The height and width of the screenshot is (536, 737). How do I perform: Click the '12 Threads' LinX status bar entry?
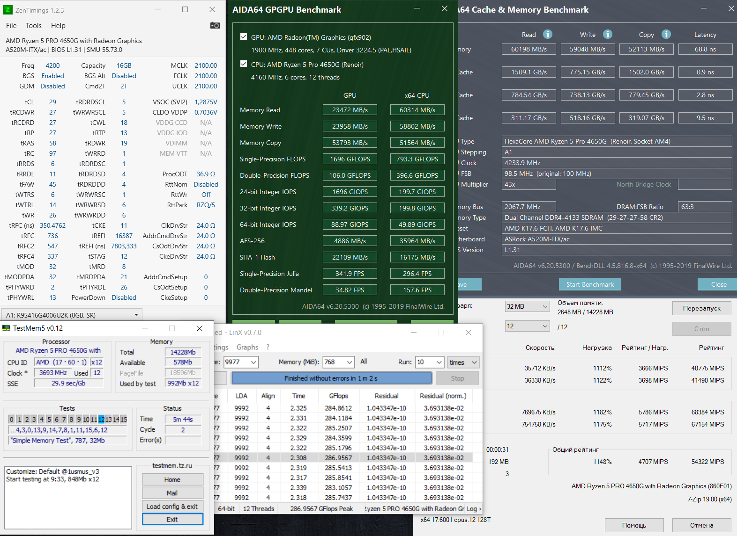259,509
